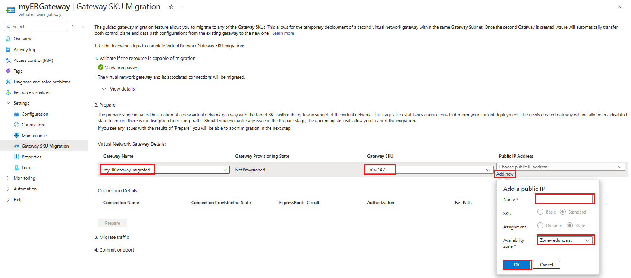Viewport: 631px width, 278px height.
Task: Click the Prepare button
Action: coord(113,223)
